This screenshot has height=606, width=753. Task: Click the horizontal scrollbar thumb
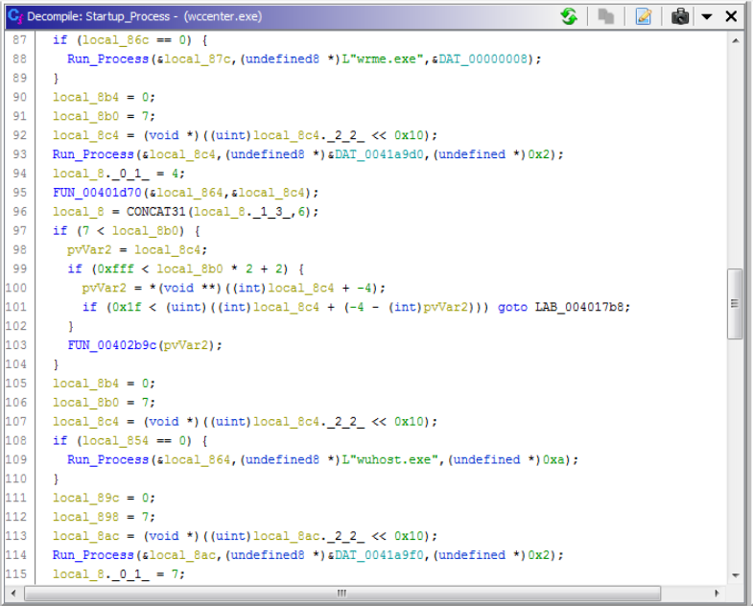[341, 594]
